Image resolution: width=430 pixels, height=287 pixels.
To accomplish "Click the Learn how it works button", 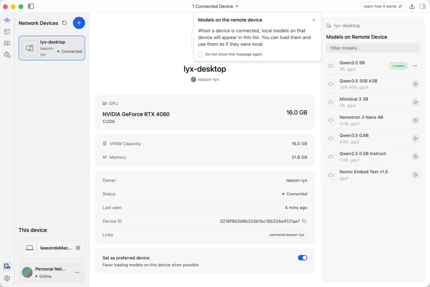I will 383,6.
